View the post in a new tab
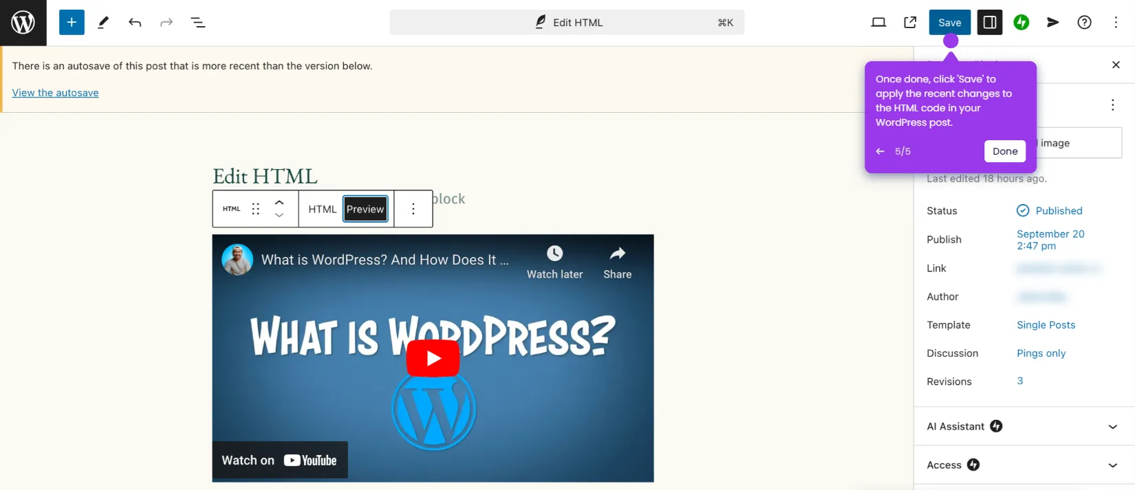This screenshot has width=1135, height=490. click(x=910, y=23)
